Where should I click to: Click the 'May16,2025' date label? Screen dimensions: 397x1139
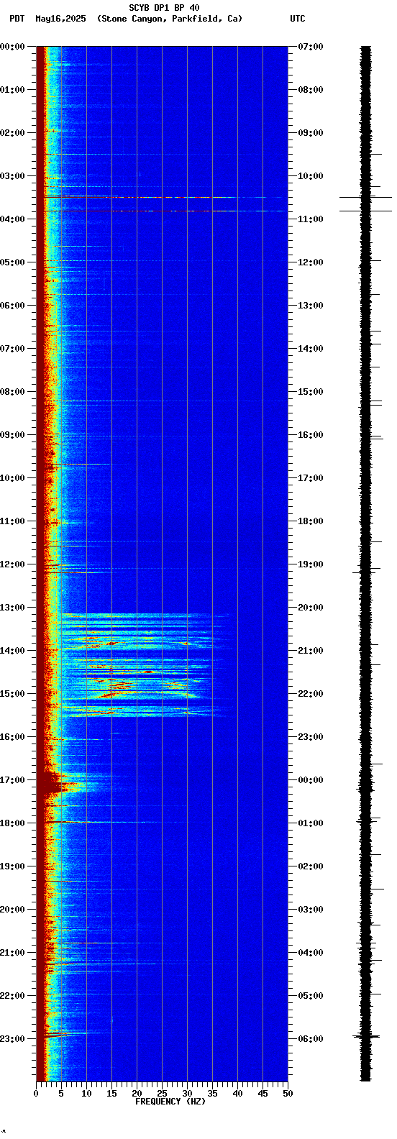(60, 19)
